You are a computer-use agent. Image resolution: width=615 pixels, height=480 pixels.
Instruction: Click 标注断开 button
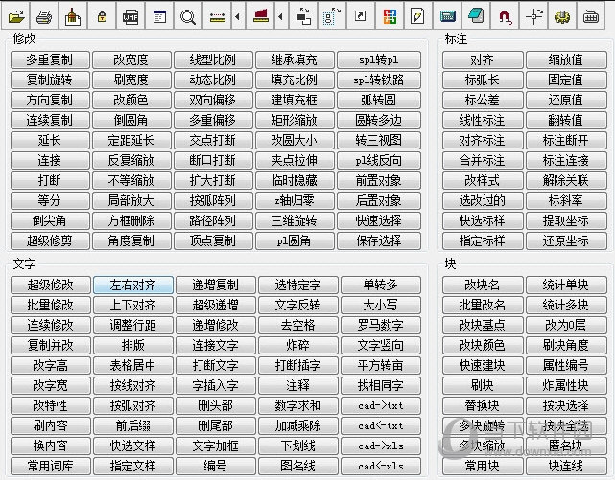(x=565, y=140)
